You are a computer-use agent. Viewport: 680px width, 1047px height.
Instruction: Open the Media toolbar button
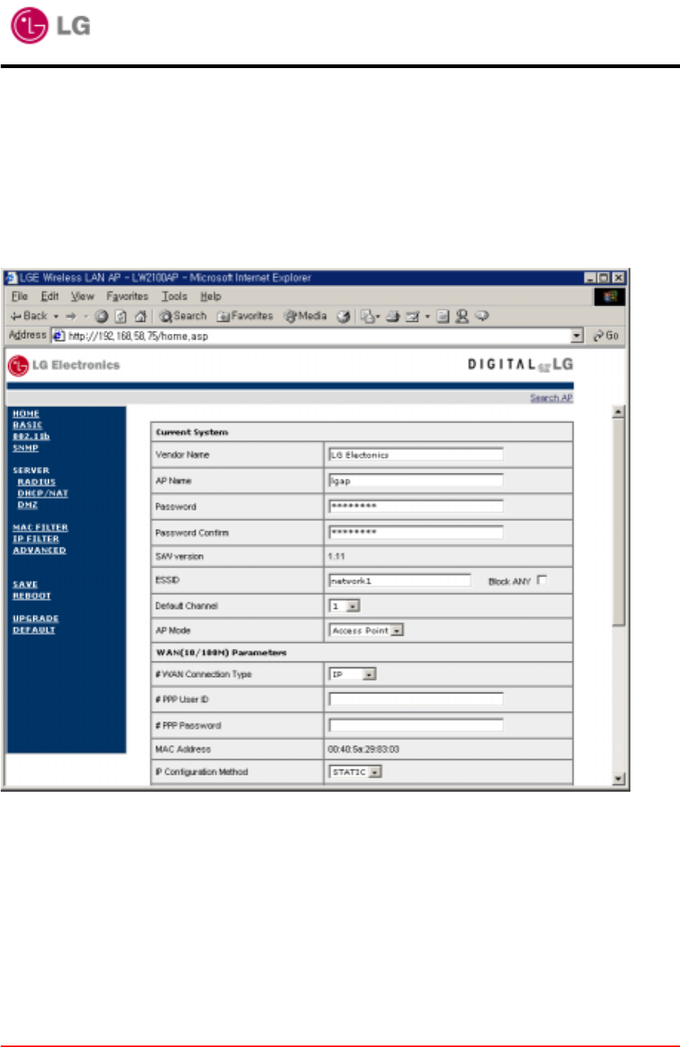point(306,316)
